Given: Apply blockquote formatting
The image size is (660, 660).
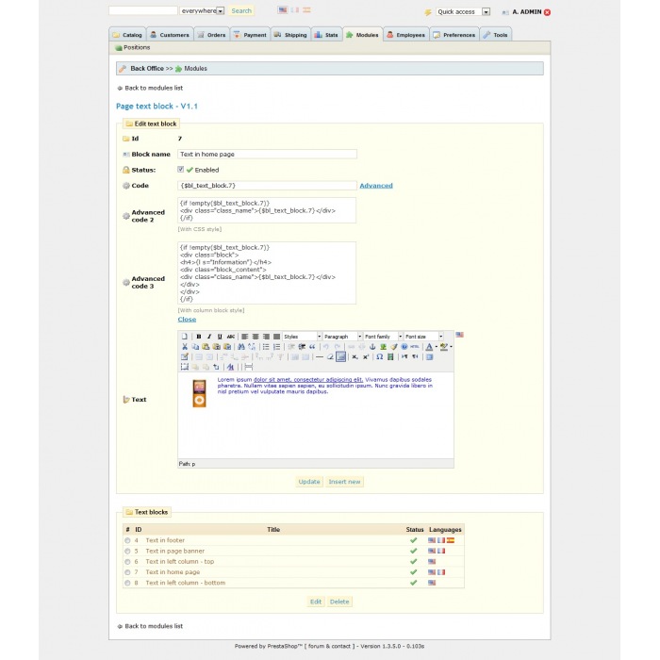Looking at the screenshot, I should click(312, 346).
